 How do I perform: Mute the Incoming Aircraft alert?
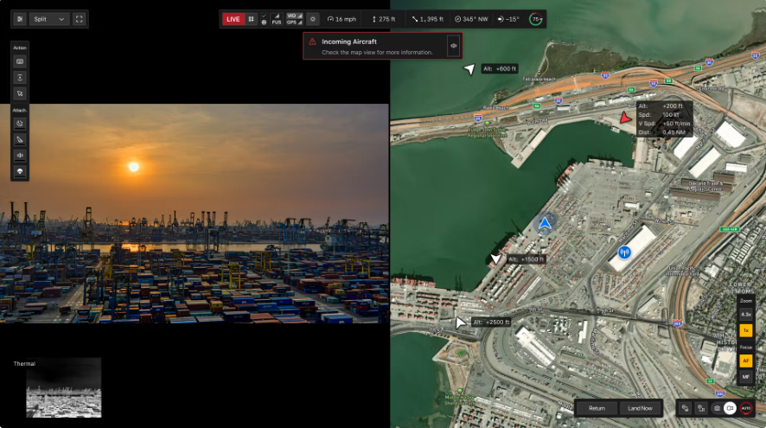453,46
